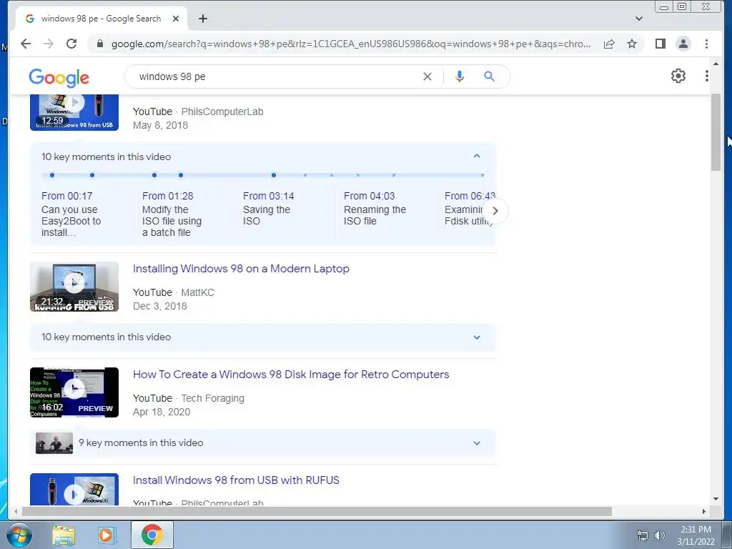Play the 21:32 MattKC video thumbnail
The width and height of the screenshot is (732, 549).
(x=74, y=287)
